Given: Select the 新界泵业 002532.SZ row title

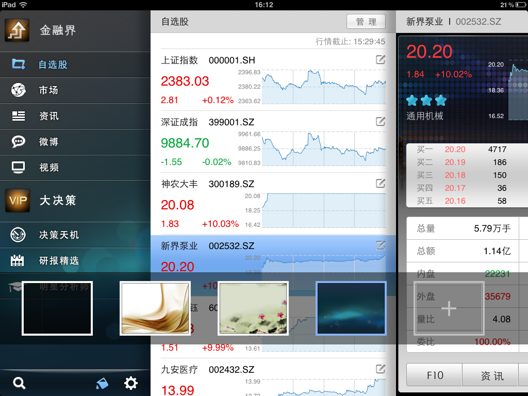Looking at the screenshot, I should (208, 246).
